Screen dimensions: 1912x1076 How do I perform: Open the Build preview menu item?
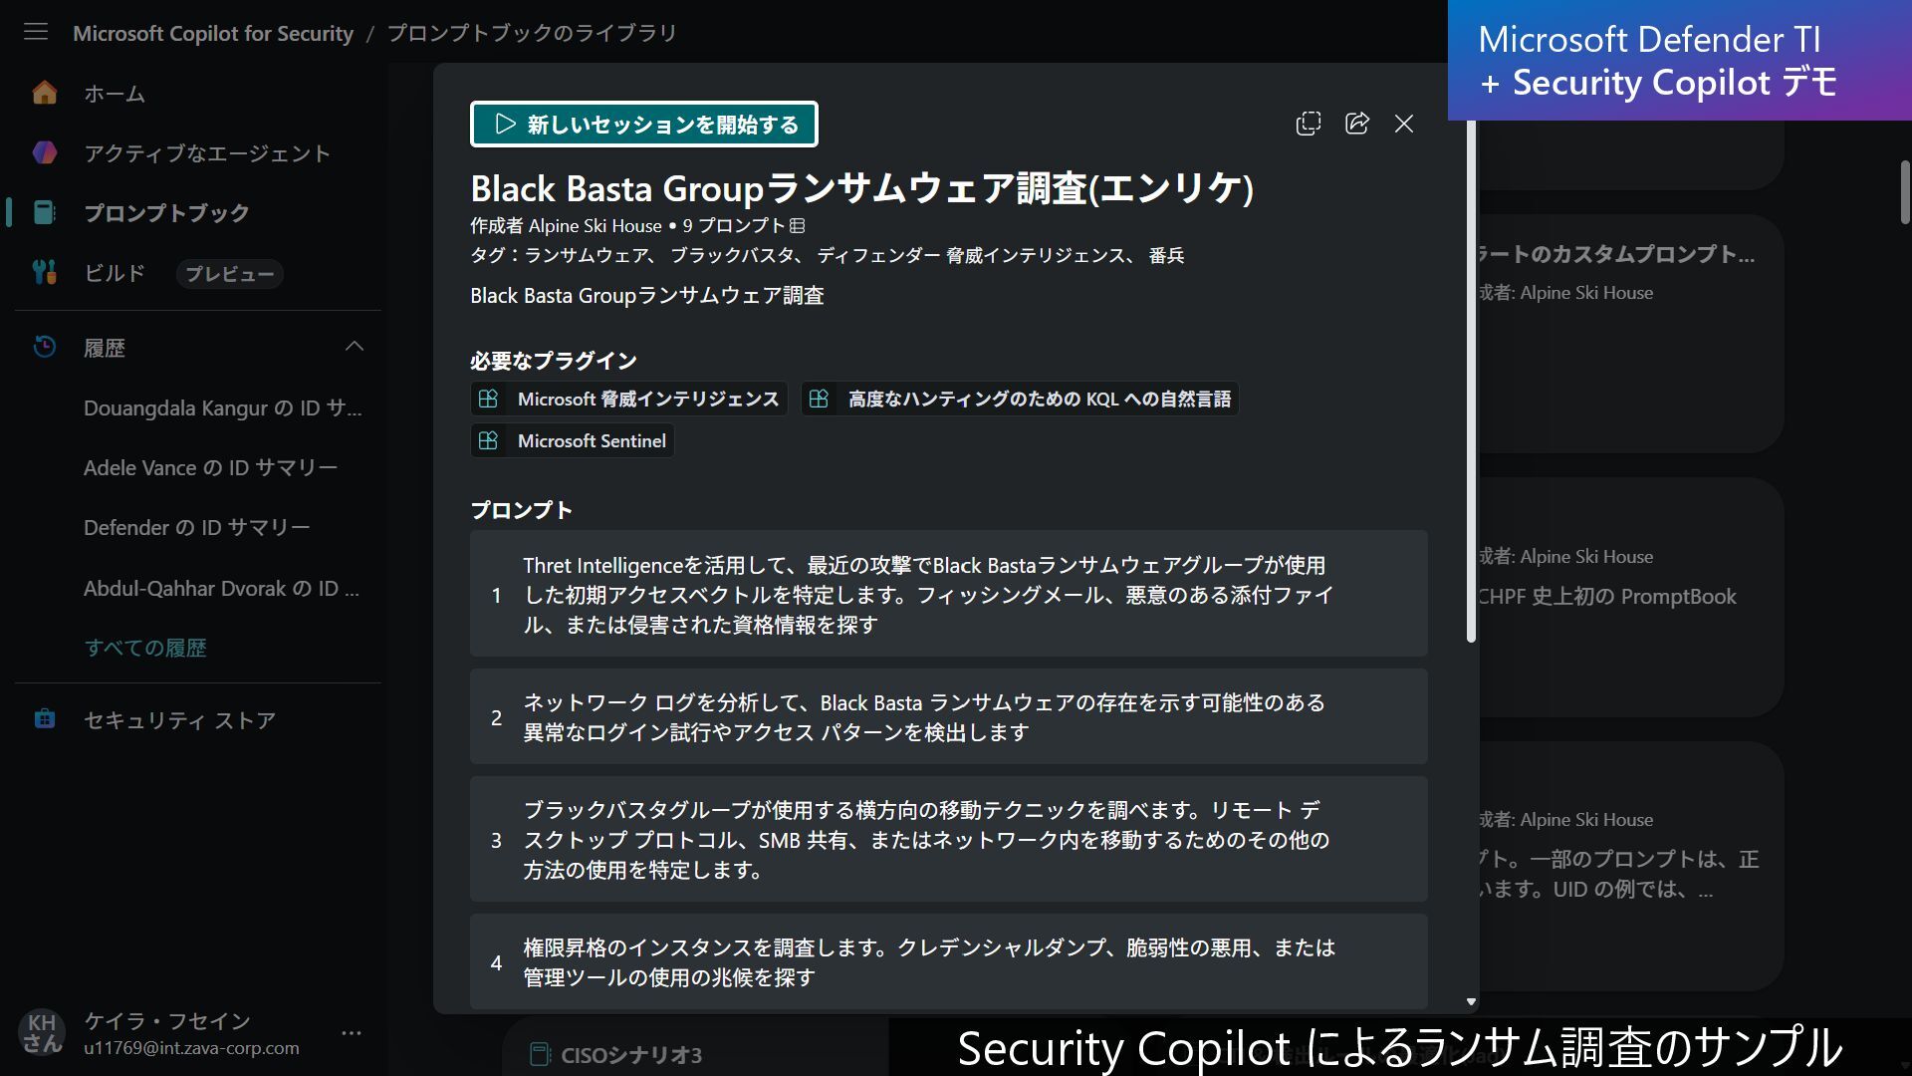pyautogui.click(x=115, y=273)
